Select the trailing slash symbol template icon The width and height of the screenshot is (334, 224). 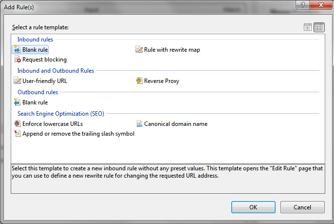click(x=18, y=133)
